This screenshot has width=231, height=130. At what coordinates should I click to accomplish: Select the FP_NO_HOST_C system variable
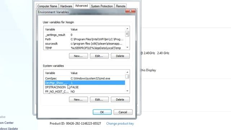click(x=84, y=91)
